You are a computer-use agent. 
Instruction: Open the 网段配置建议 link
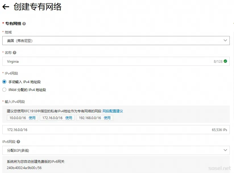pos(113,111)
